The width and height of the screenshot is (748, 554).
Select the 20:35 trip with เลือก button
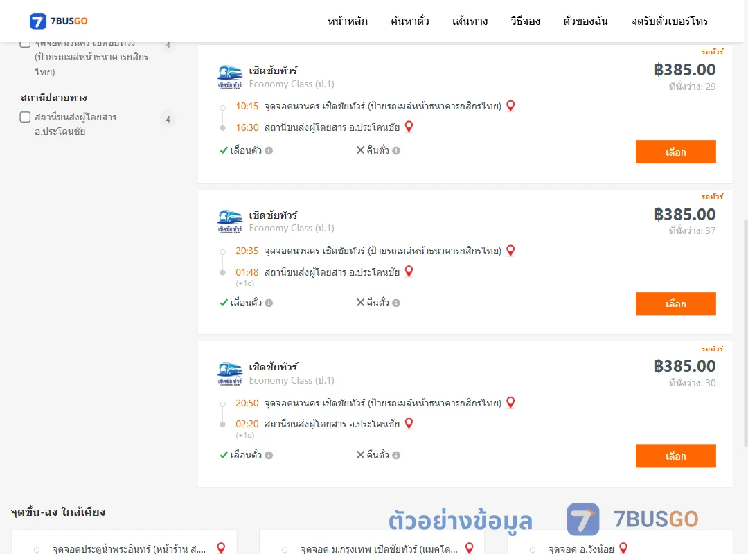675,304
